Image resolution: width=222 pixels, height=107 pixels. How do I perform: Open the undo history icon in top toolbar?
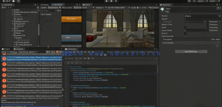(x=189, y=1)
